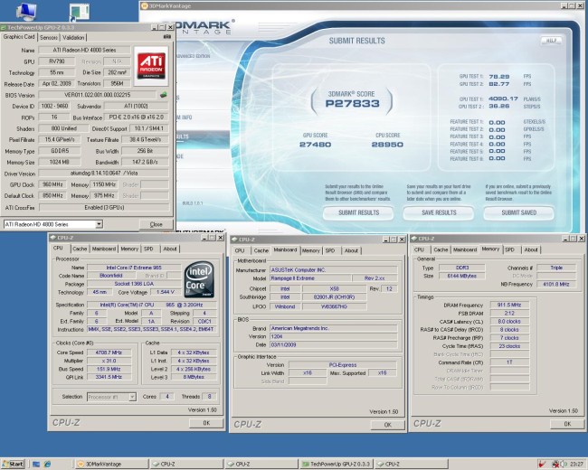Activate the CPU-Z taskbar button right of GPU-Z
588x470 pixels.
click(x=411, y=464)
